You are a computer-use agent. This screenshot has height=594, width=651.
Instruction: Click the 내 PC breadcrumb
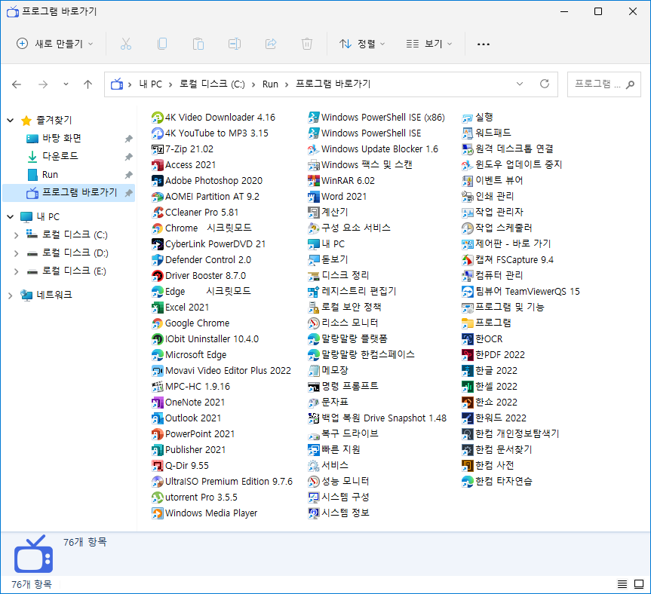pos(150,84)
